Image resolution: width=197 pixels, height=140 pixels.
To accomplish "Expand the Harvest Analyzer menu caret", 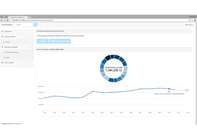I will [31, 37].
